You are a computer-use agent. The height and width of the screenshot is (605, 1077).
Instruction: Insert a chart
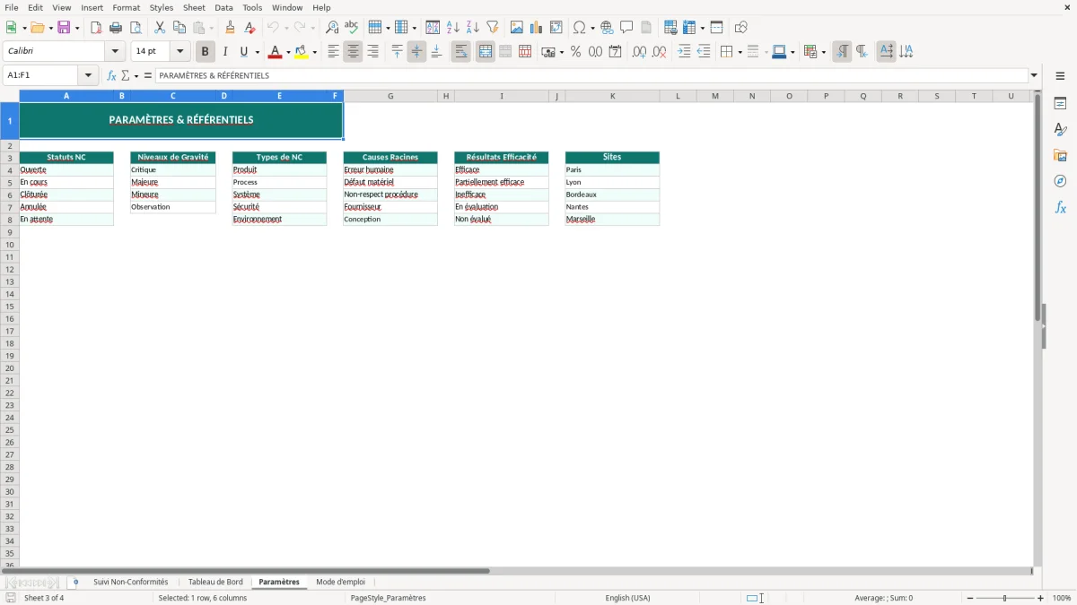click(x=537, y=28)
